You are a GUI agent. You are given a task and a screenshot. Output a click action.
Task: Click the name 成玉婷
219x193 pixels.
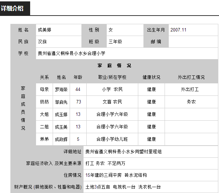click(x=61, y=114)
